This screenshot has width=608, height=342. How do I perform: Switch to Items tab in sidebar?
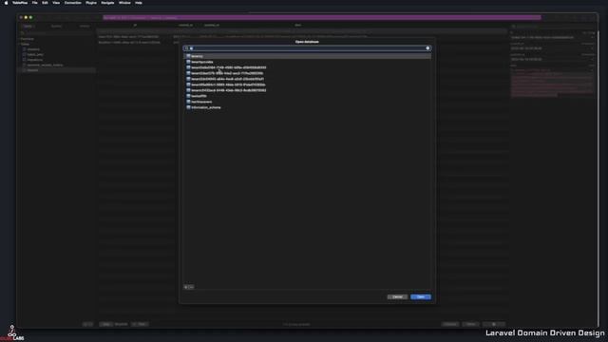28,26
